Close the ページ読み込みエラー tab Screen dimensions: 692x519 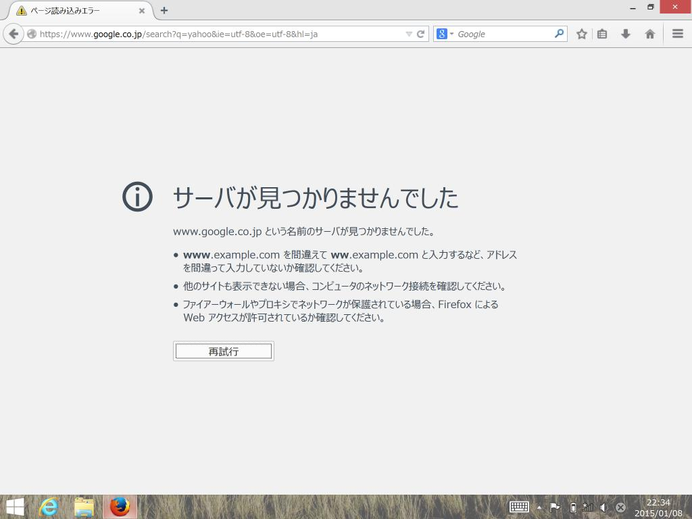pos(142,11)
